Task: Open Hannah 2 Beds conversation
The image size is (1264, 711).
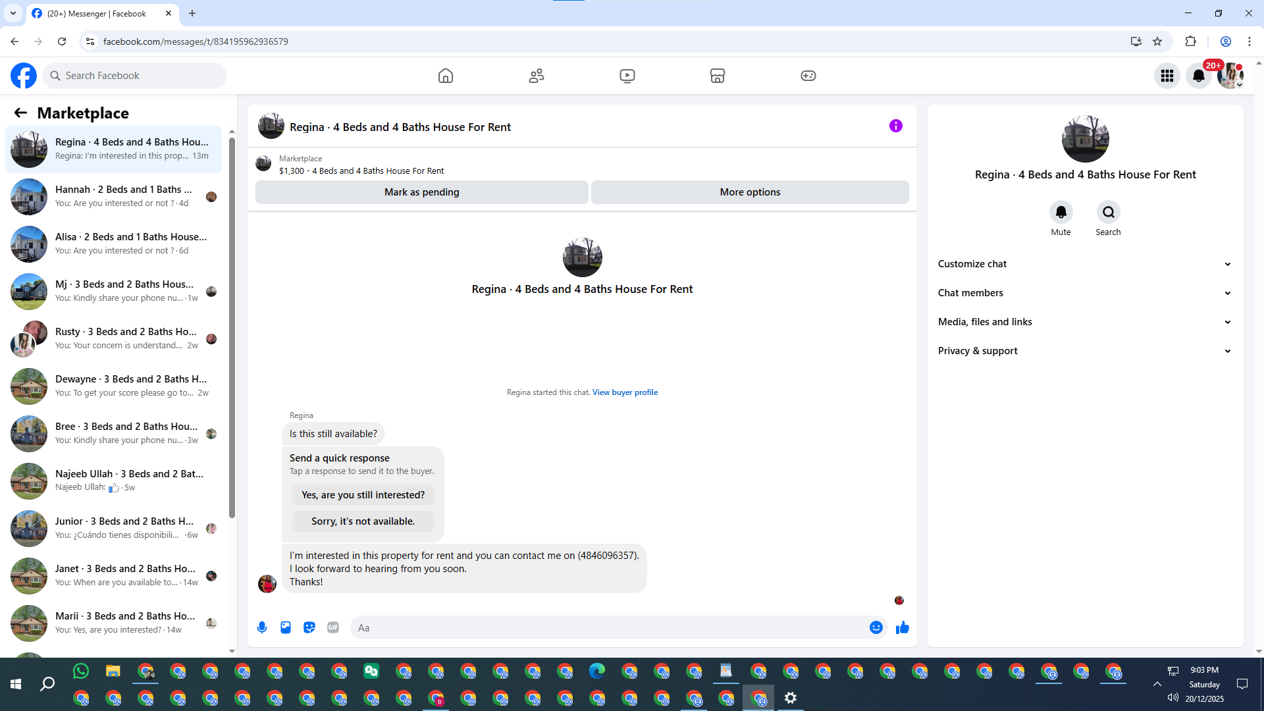Action: [x=114, y=197]
